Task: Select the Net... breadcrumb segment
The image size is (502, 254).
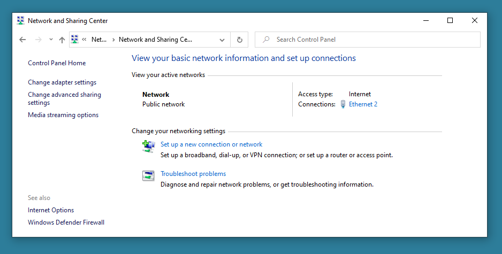Action: tap(99, 40)
